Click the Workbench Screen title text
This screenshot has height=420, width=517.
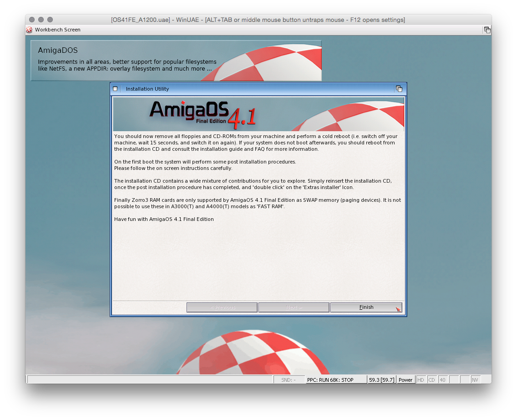(58, 30)
